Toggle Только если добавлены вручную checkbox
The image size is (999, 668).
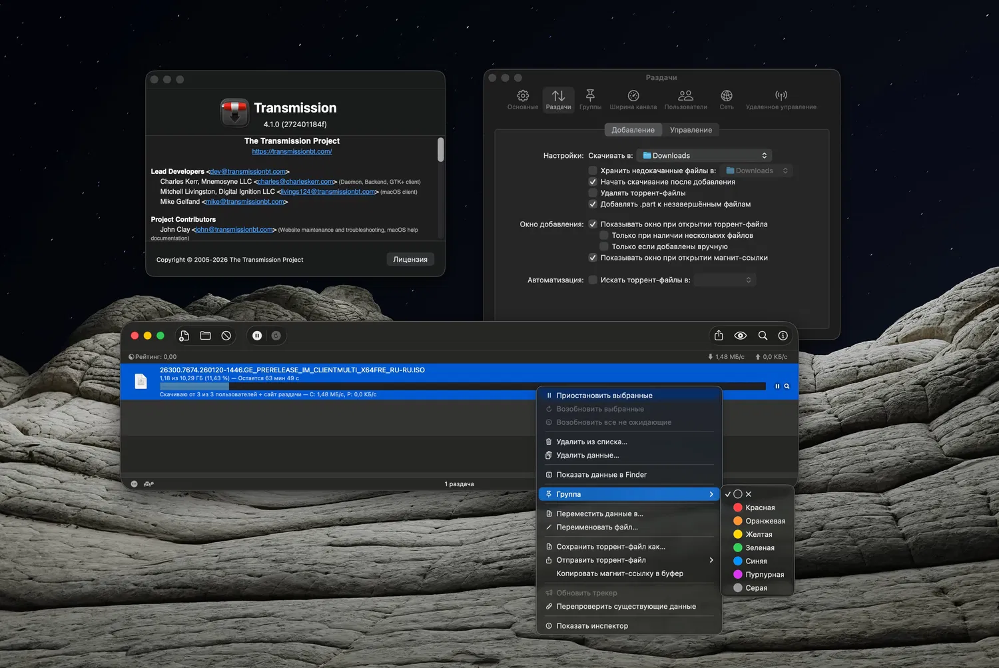(604, 247)
